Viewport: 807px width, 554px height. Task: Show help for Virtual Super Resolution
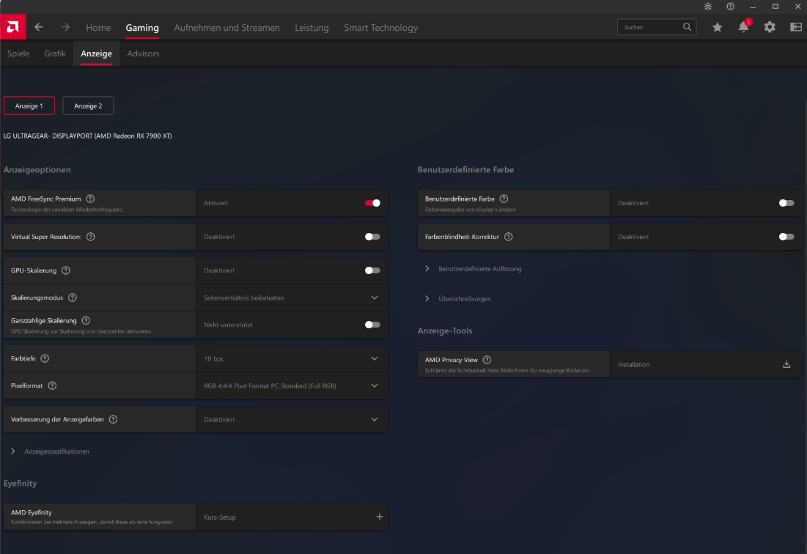91,237
